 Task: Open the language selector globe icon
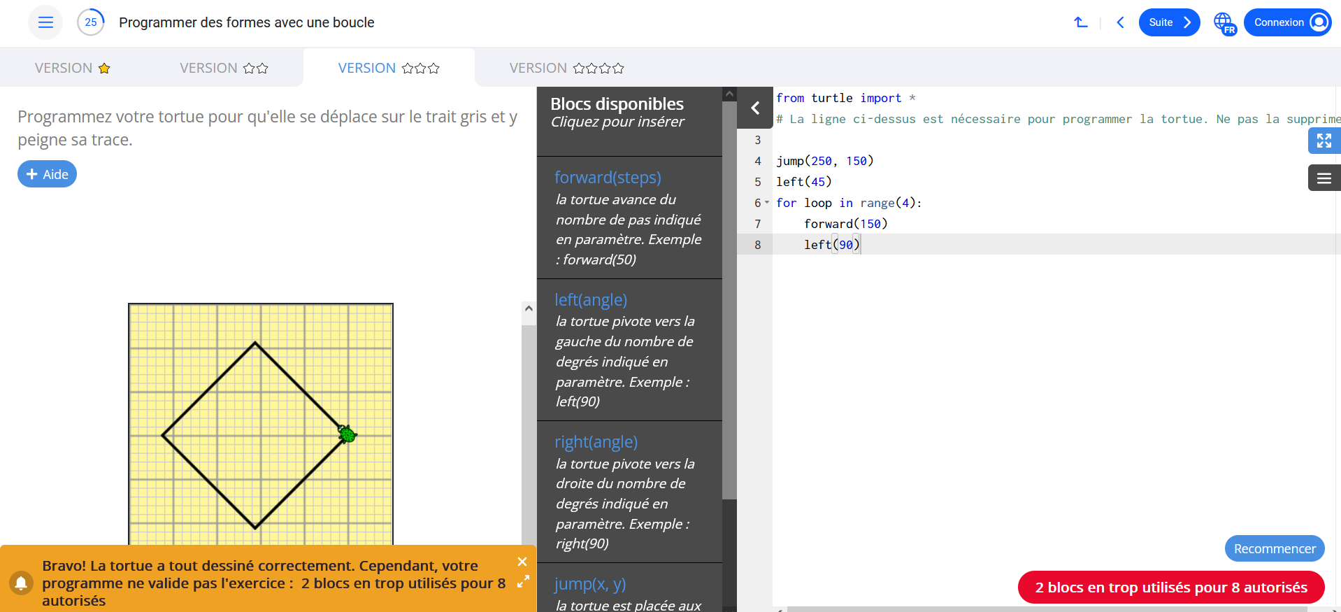pyautogui.click(x=1224, y=23)
